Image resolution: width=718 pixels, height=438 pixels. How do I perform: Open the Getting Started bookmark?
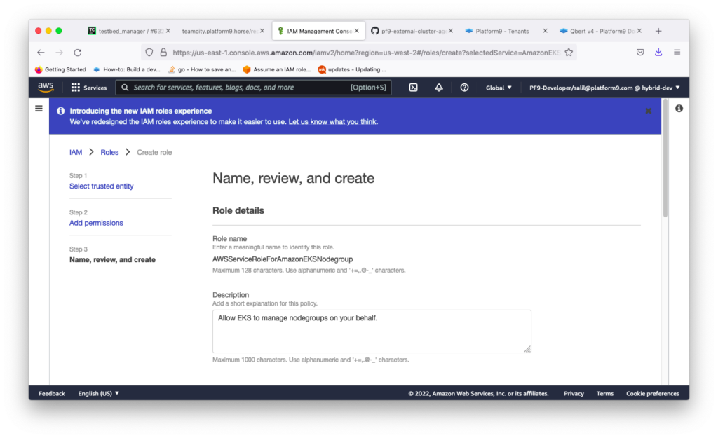click(x=60, y=69)
